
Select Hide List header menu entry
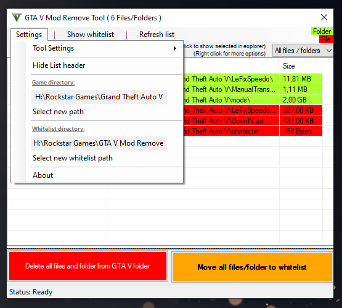59,65
